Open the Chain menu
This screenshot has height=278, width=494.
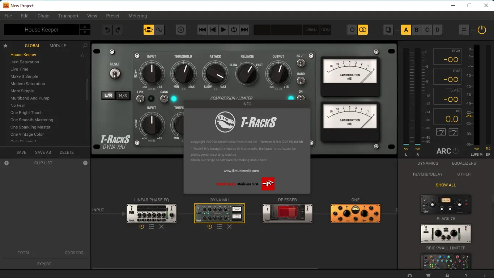43,16
